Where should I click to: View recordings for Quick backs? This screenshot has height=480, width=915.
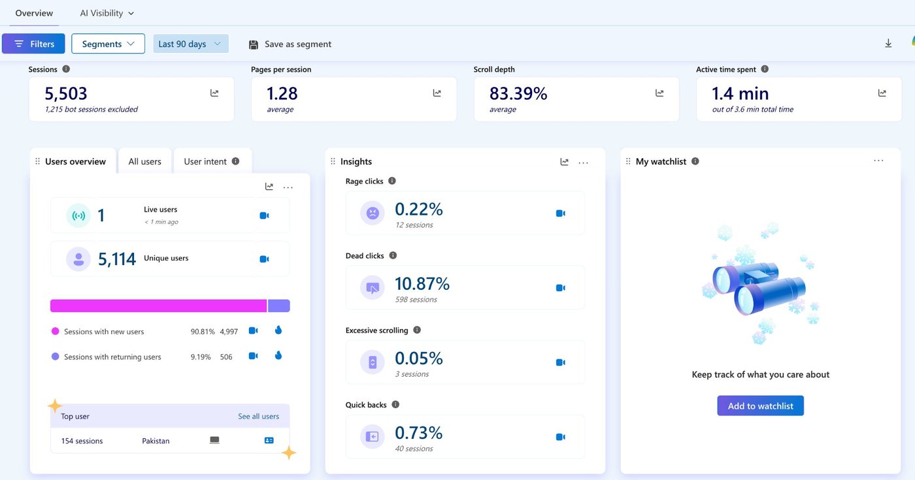coord(560,437)
